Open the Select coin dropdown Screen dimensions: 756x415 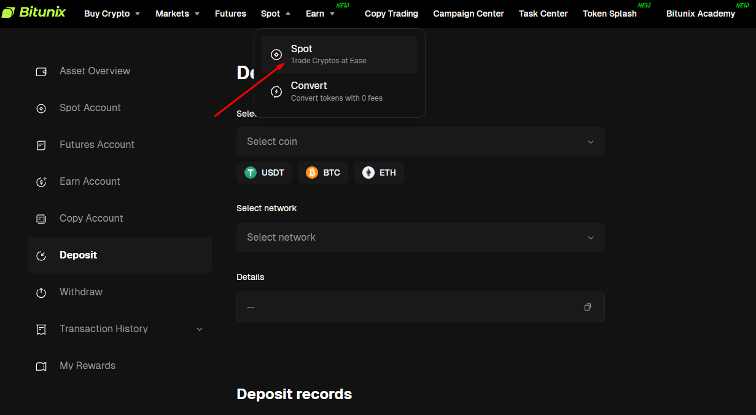coord(421,142)
